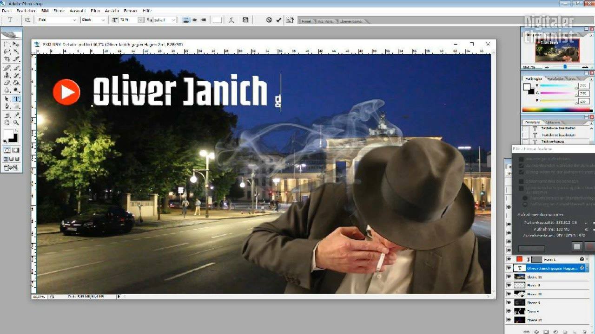
Task: Switch to the Aktionen tab
Action: tap(553, 122)
